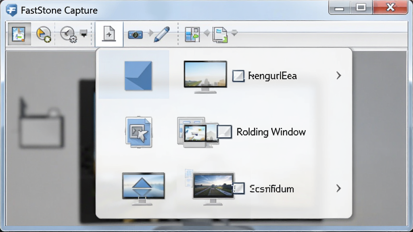Click the clock with gear icon
This screenshot has width=413, height=232.
coord(69,34)
